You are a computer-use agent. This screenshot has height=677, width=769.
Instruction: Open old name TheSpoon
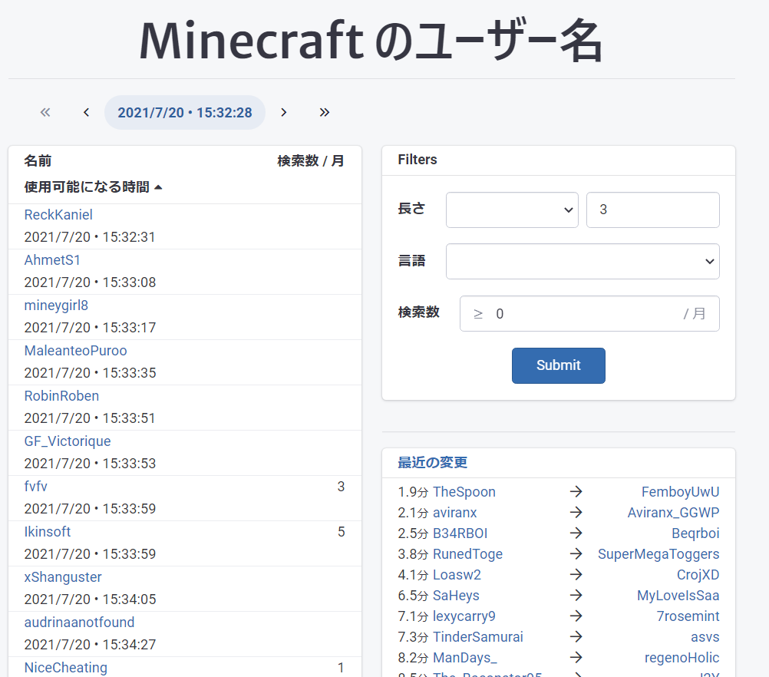[x=464, y=492]
